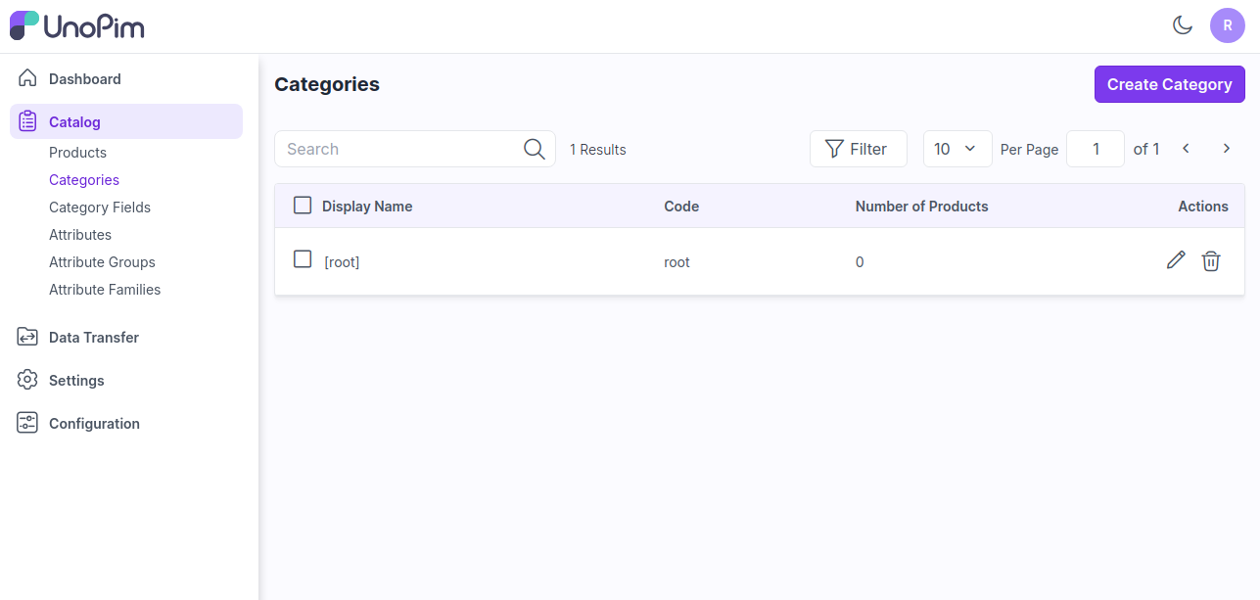
Task: Switch to the Products section
Action: coord(77,153)
